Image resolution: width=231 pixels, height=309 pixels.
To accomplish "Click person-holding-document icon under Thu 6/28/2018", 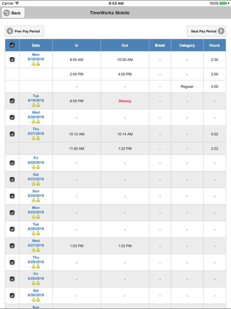I will 34,266.
